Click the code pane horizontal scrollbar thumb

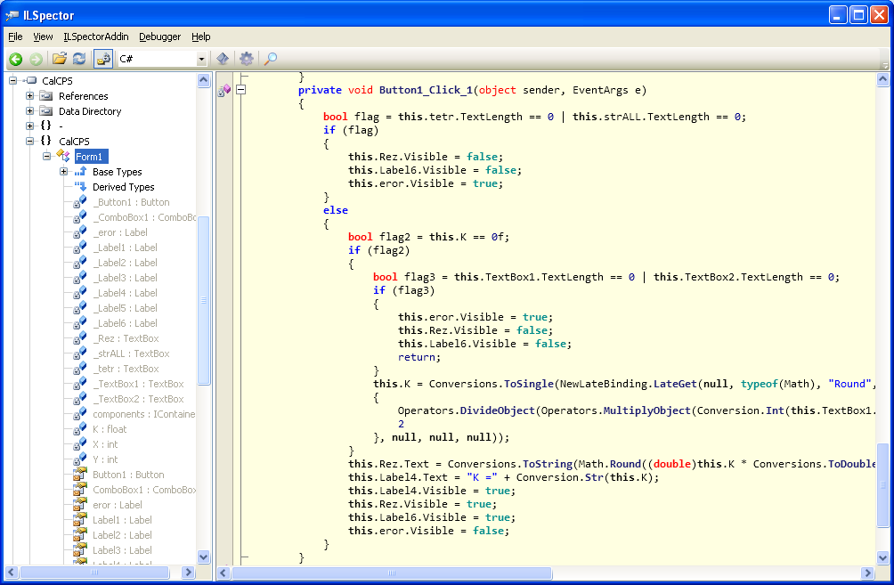[392, 573]
